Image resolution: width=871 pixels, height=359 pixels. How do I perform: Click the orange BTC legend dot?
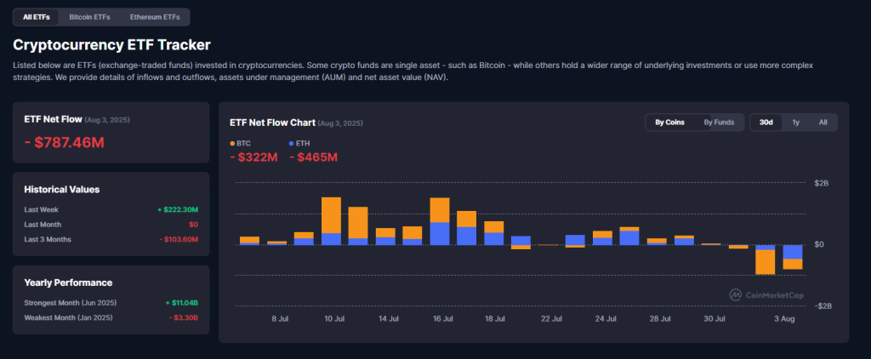click(x=232, y=144)
